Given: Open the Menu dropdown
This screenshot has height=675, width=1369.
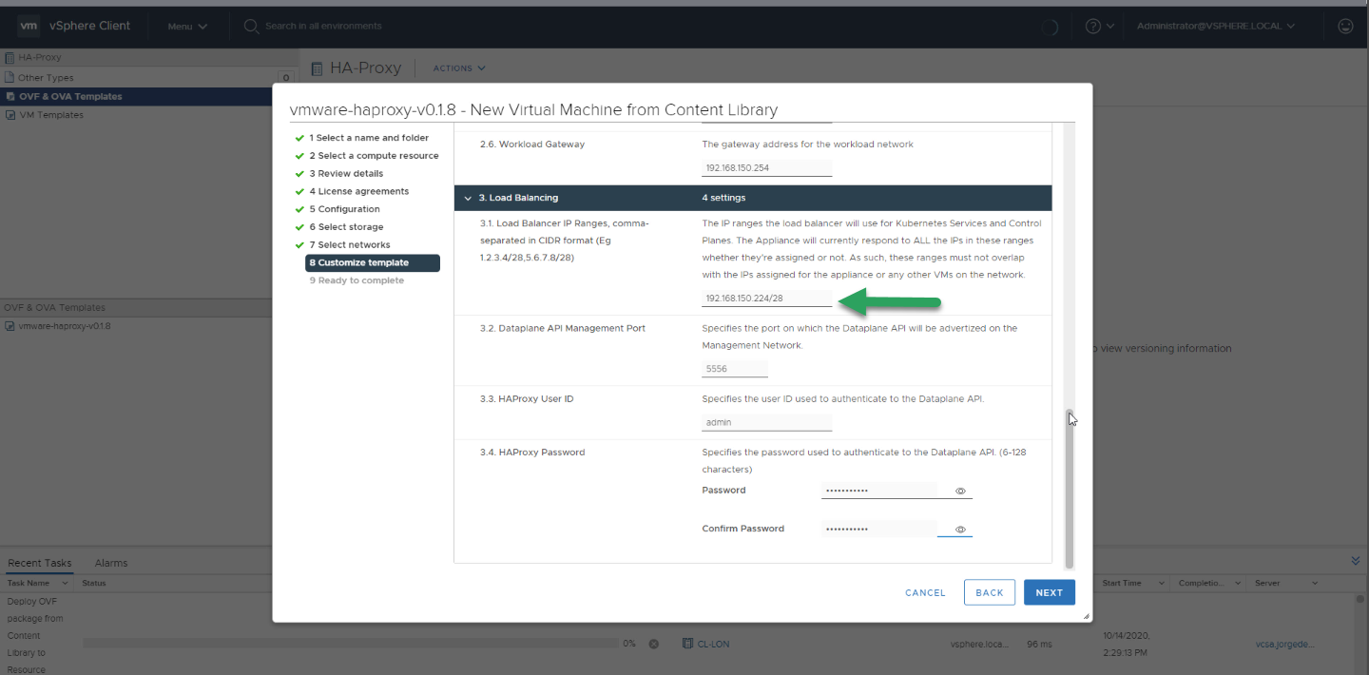Looking at the screenshot, I should tap(187, 27).
